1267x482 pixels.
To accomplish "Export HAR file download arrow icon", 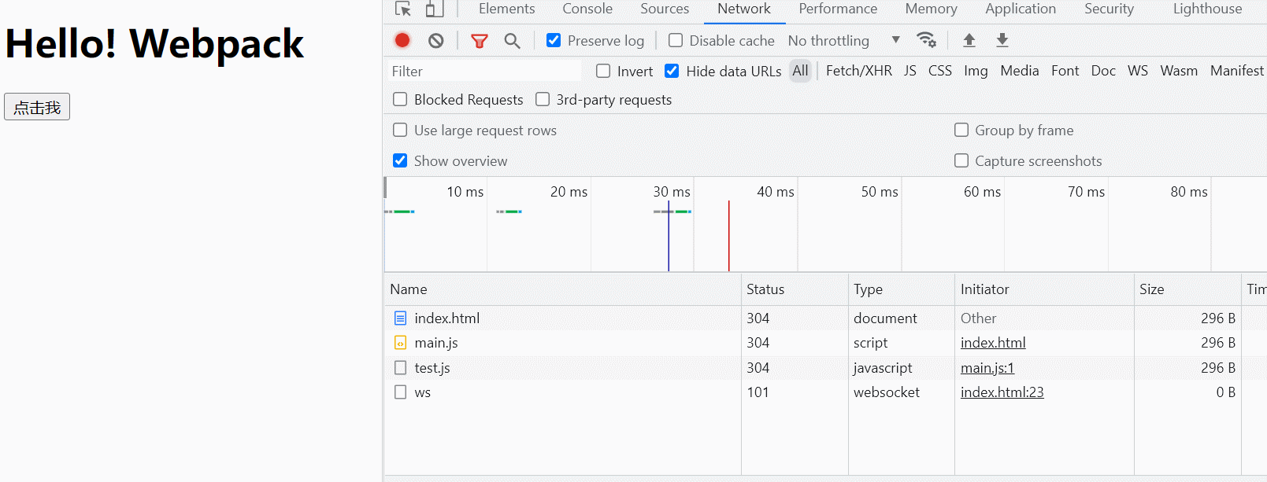I will (x=1002, y=40).
